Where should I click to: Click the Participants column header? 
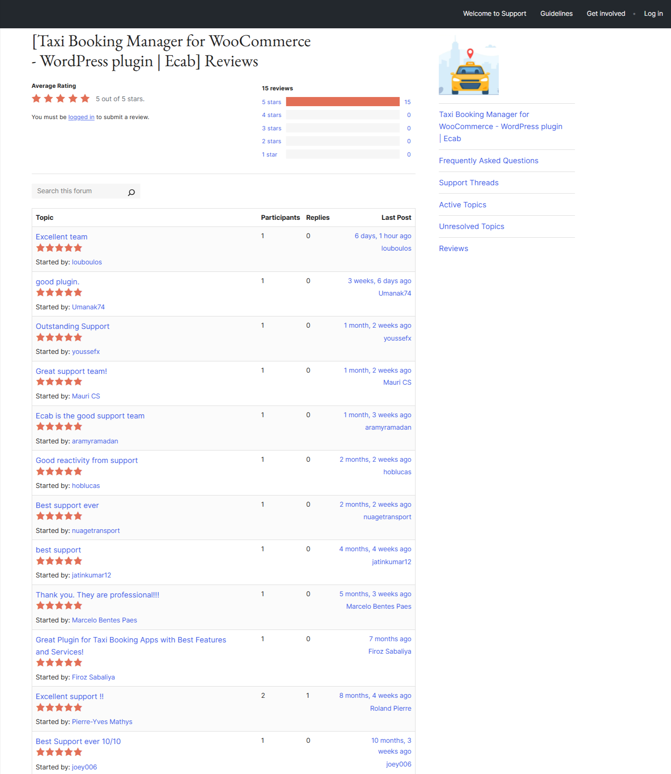click(x=280, y=218)
